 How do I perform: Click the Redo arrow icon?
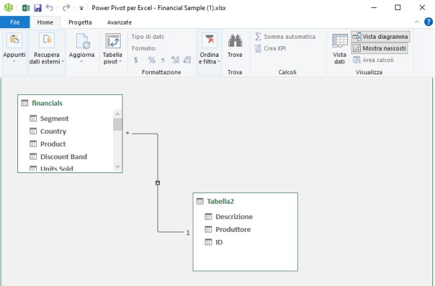tap(66, 8)
